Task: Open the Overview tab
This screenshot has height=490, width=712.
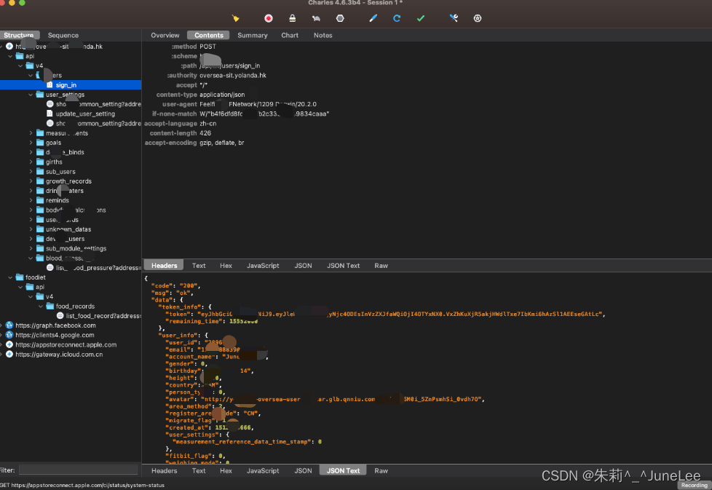Action: click(x=165, y=35)
